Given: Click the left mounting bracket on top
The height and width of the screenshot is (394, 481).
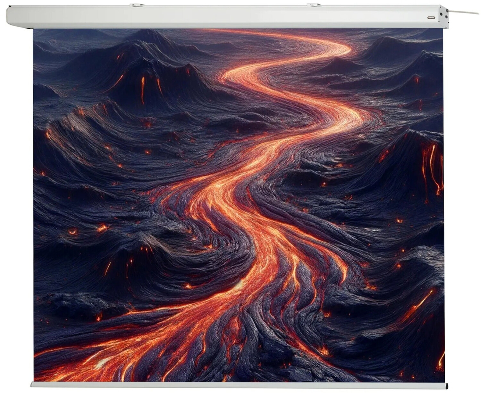Looking at the screenshot, I should coord(137,5).
